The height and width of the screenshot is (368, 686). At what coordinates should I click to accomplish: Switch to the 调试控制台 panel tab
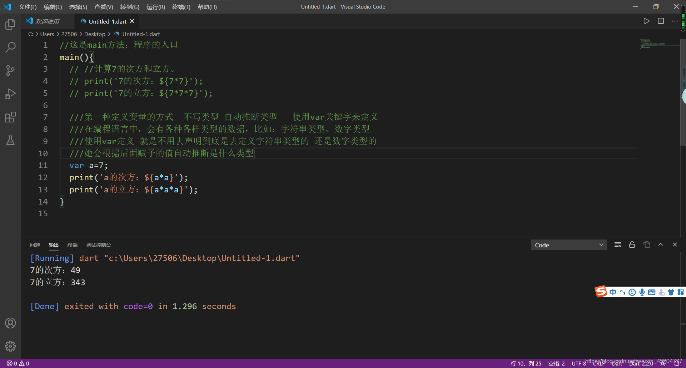[x=99, y=245]
